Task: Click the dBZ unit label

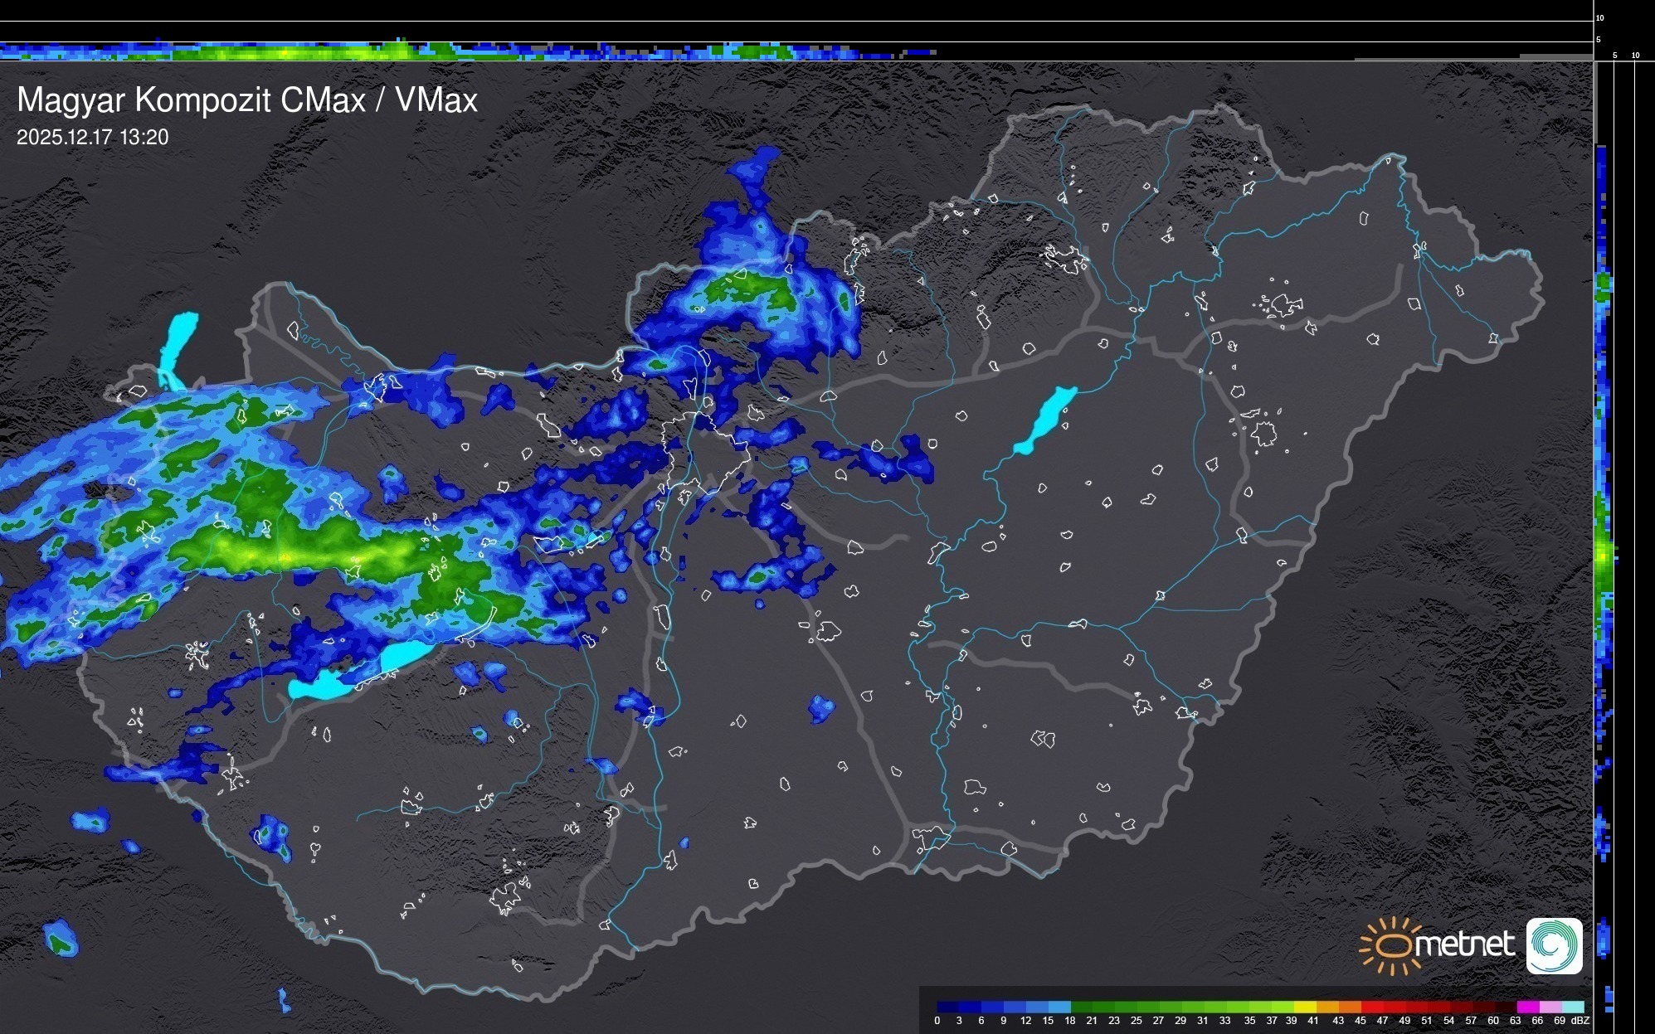Action: pyautogui.click(x=1580, y=1021)
